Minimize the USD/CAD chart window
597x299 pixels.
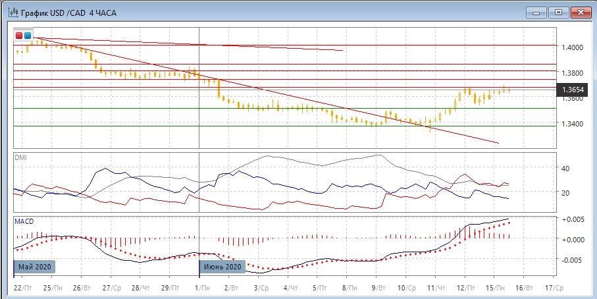coord(539,12)
